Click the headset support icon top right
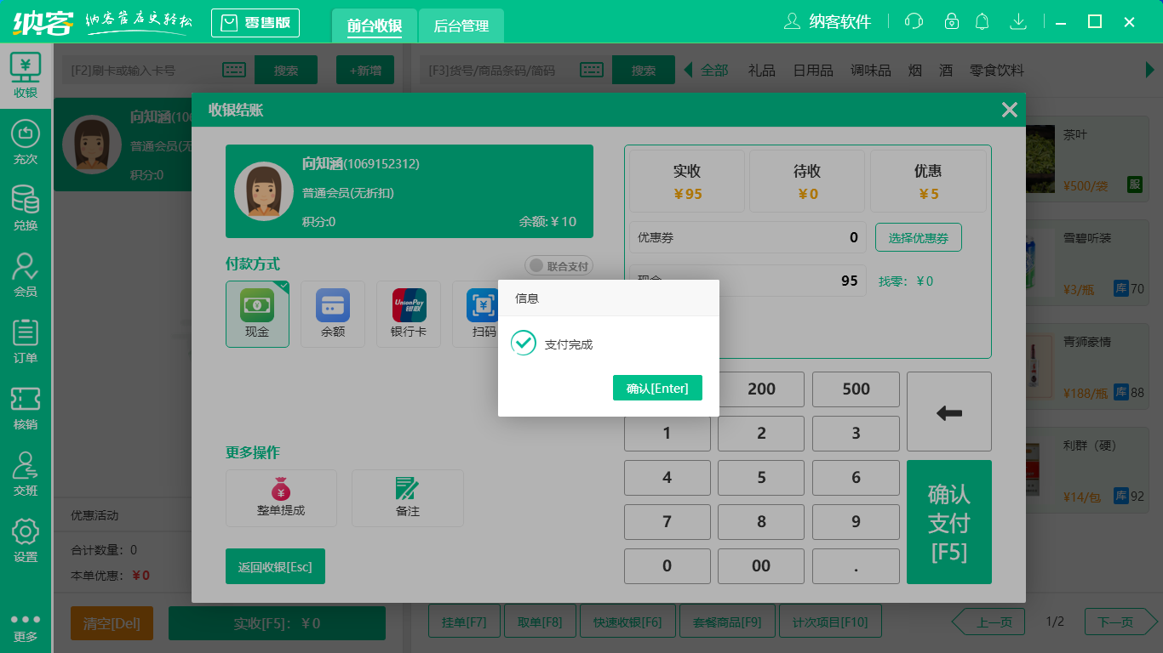Image resolution: width=1163 pixels, height=653 pixels. point(914,20)
